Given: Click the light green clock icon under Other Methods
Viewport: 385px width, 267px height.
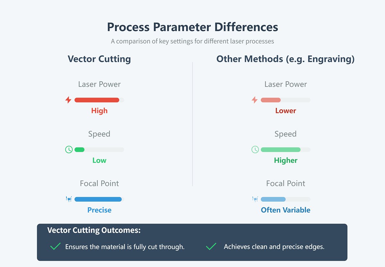Looking at the screenshot, I should (255, 149).
